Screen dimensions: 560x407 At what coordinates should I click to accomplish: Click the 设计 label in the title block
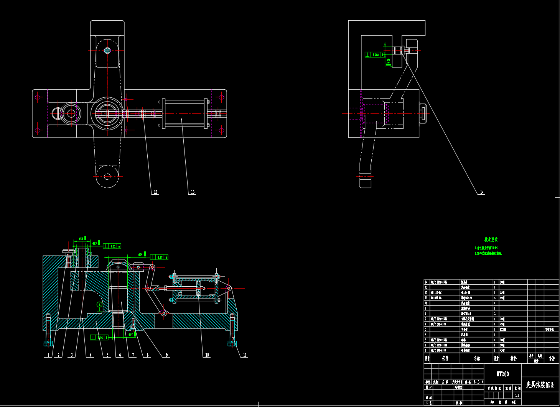(428, 387)
